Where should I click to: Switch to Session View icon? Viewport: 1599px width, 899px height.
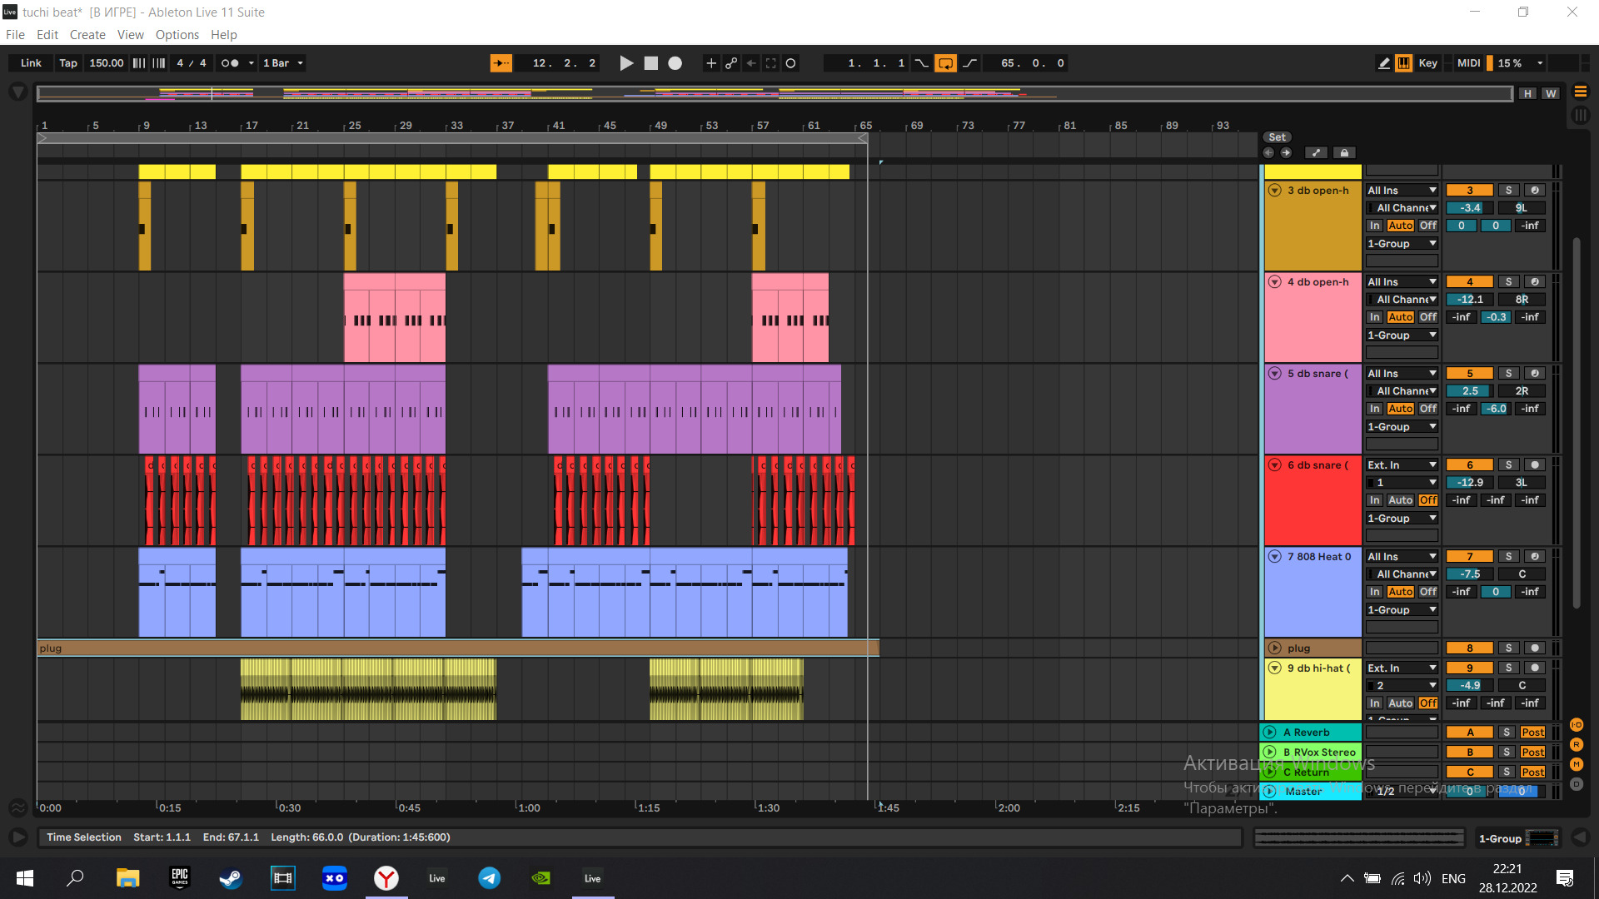pos(1581,115)
